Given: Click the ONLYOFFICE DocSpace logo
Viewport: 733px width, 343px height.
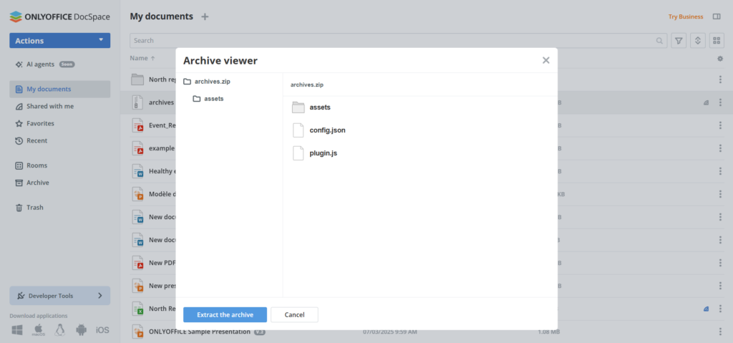Looking at the screenshot, I should [60, 17].
